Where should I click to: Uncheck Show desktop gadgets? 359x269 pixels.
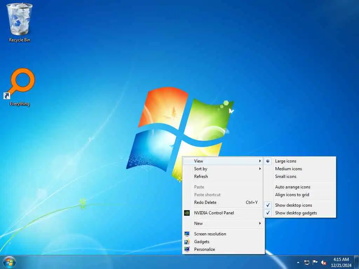click(x=300, y=213)
